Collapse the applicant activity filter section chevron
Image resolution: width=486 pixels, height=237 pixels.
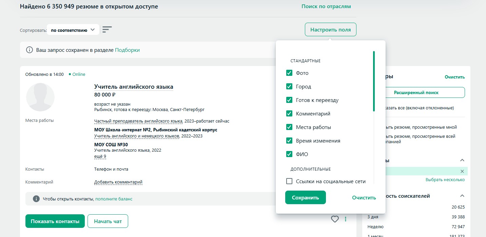pyautogui.click(x=462, y=196)
